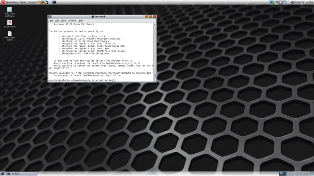This screenshot has width=314, height=176.
Task: Click the network status tray icon
Action: point(272,2)
